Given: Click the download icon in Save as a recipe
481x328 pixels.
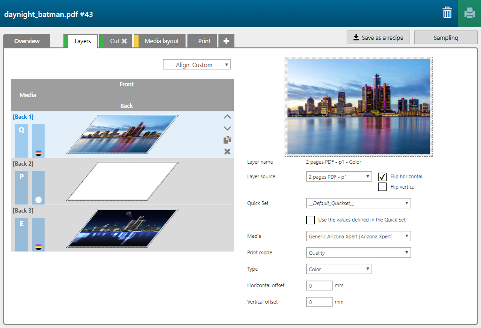Looking at the screenshot, I should 356,38.
